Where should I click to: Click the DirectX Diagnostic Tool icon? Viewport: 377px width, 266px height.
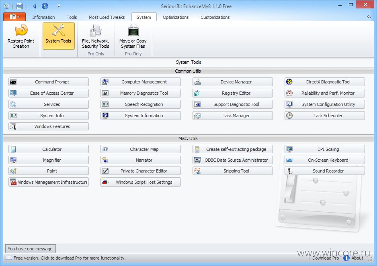(289, 82)
